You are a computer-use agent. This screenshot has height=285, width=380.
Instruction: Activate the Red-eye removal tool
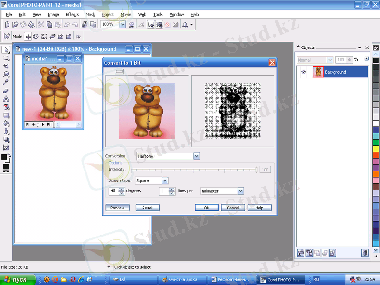coord(6,107)
